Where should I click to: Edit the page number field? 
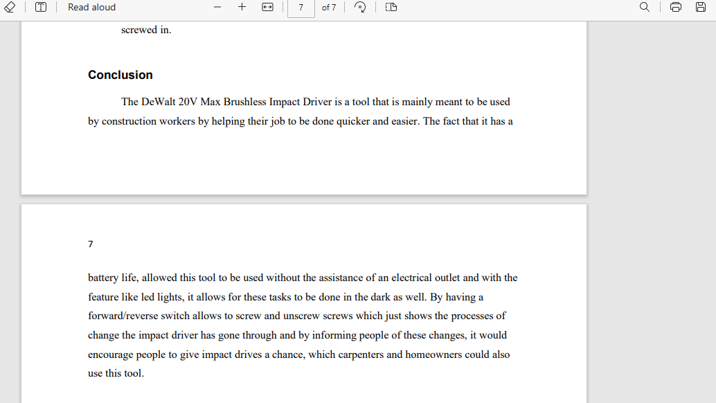[x=301, y=8]
